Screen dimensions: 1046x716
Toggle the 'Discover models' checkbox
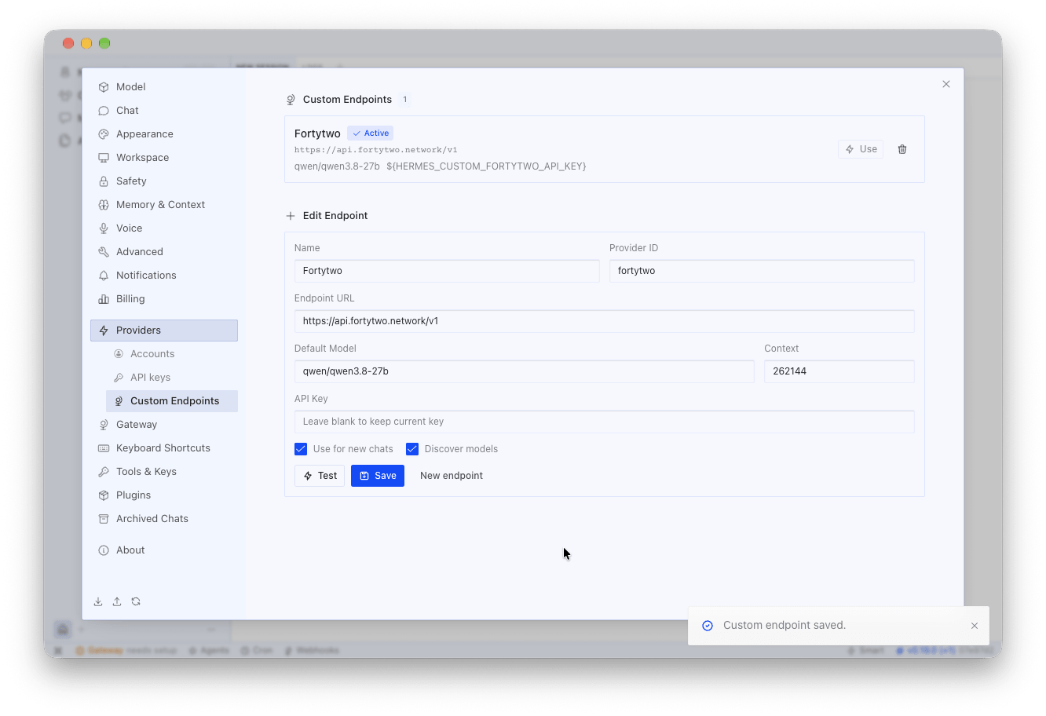(412, 449)
